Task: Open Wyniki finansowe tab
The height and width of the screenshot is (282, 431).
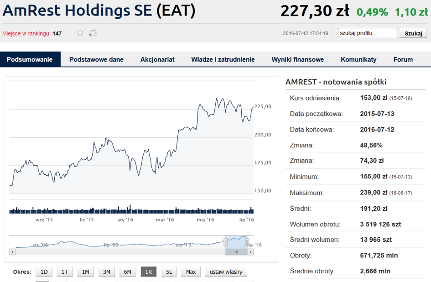Action: tap(298, 59)
